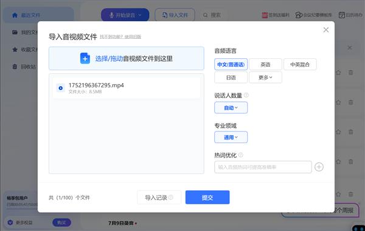
Task: Click the info icon beside 导入记录
Action: [x=171, y=198]
